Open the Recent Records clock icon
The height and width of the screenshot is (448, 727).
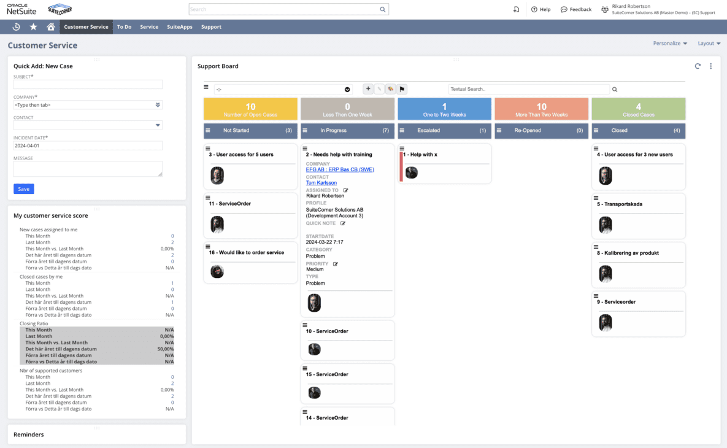16,27
